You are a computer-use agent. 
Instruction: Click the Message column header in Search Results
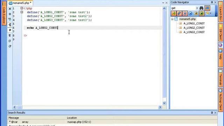coord(37,118)
